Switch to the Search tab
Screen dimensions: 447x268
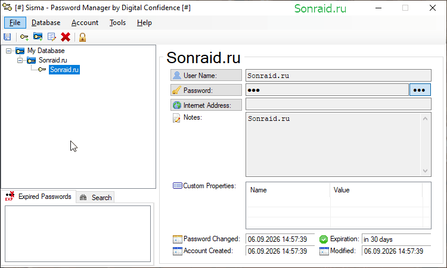pos(95,197)
